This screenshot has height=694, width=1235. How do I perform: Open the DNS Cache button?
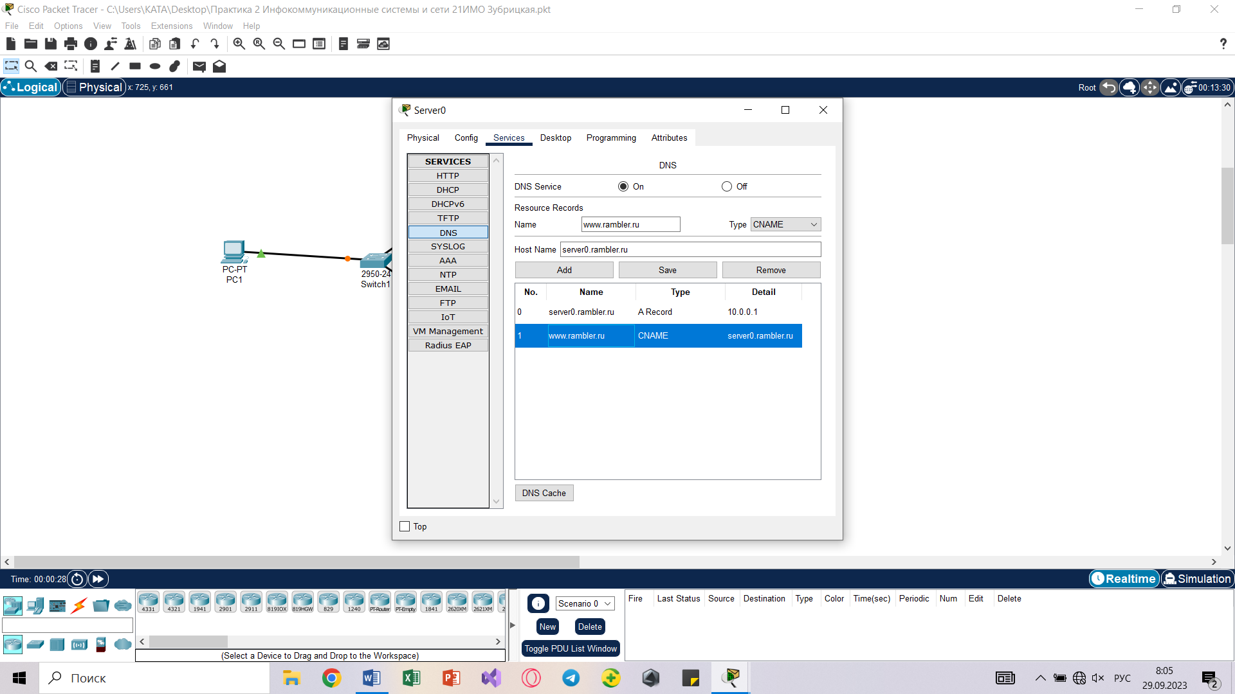544,493
